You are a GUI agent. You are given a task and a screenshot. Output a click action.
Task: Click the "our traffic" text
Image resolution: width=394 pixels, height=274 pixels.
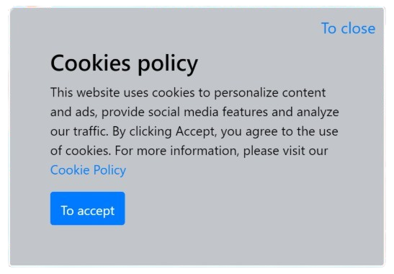79,131
